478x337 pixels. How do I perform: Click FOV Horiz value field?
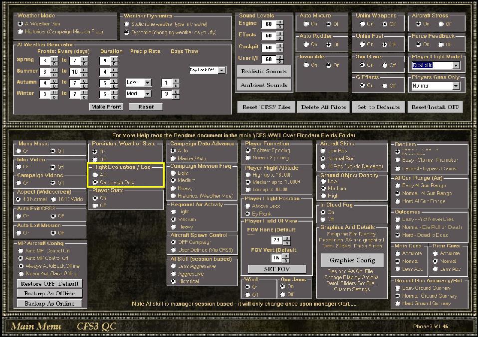point(276,240)
